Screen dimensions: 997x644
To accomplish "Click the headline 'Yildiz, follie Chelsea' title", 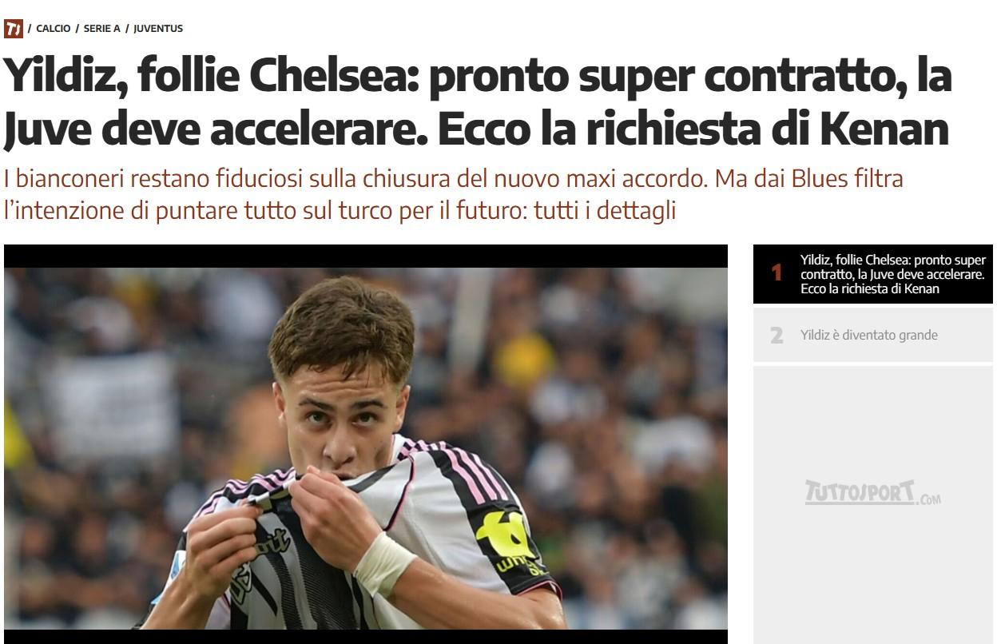I will point(478,102).
